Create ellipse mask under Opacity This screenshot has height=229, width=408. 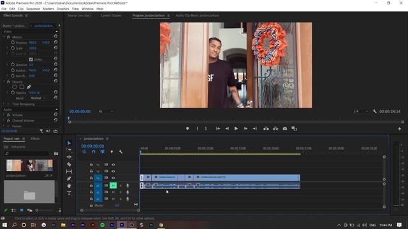(x=15, y=87)
